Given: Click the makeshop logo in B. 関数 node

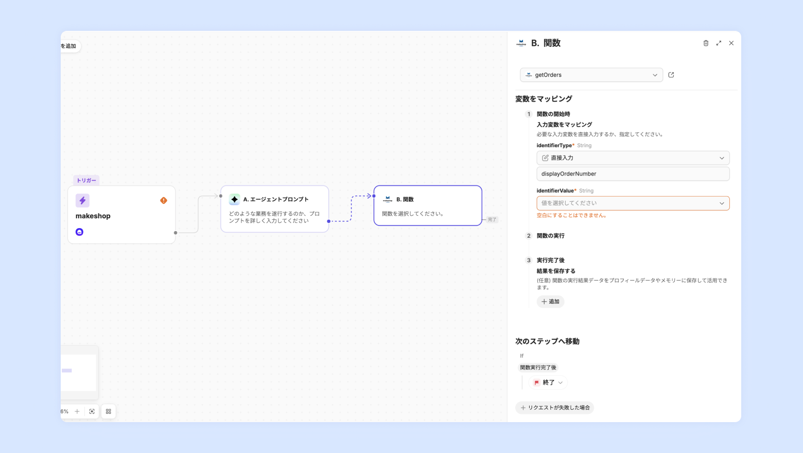Looking at the screenshot, I should coord(388,199).
